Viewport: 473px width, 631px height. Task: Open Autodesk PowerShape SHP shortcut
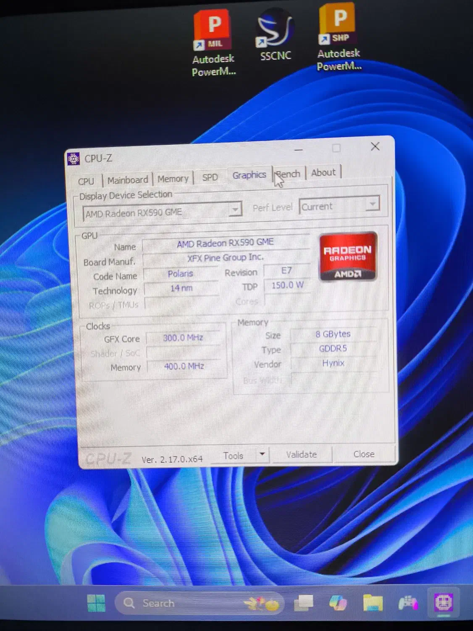click(x=338, y=26)
